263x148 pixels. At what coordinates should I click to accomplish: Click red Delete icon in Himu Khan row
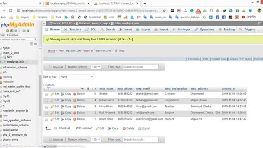point(75,107)
